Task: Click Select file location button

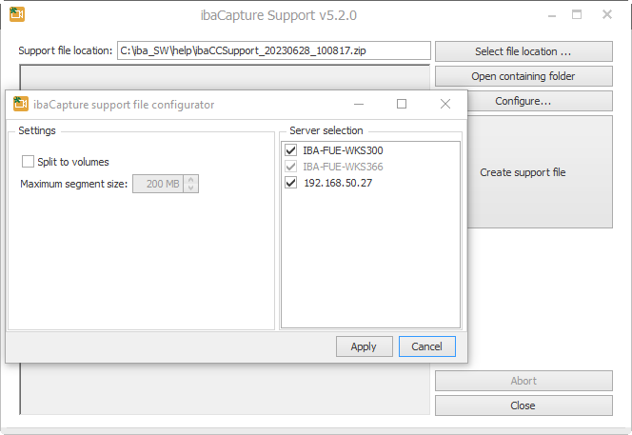Action: tap(523, 51)
